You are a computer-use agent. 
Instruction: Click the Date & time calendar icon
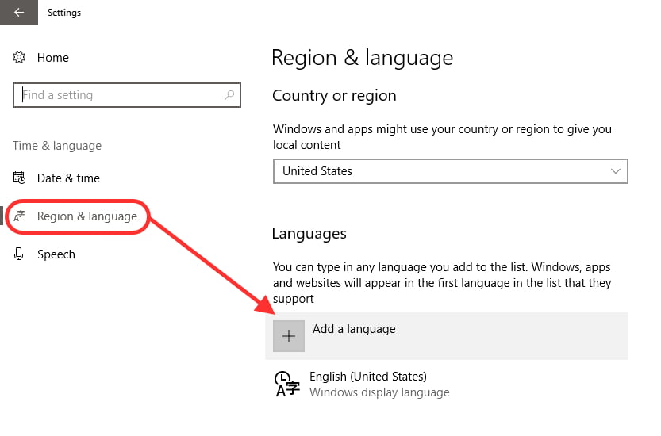(x=19, y=178)
